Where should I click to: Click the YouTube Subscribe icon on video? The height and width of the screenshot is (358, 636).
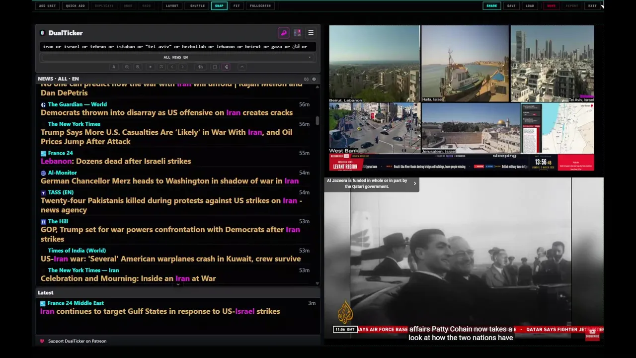(592, 334)
